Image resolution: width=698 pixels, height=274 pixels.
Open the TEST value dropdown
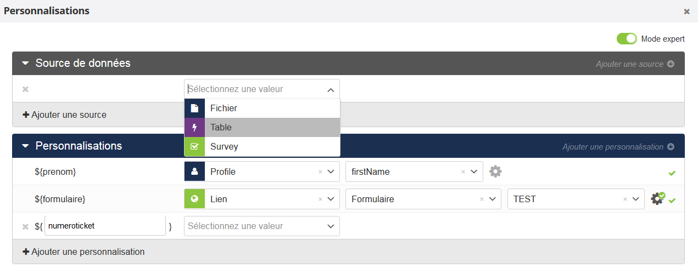coord(636,199)
